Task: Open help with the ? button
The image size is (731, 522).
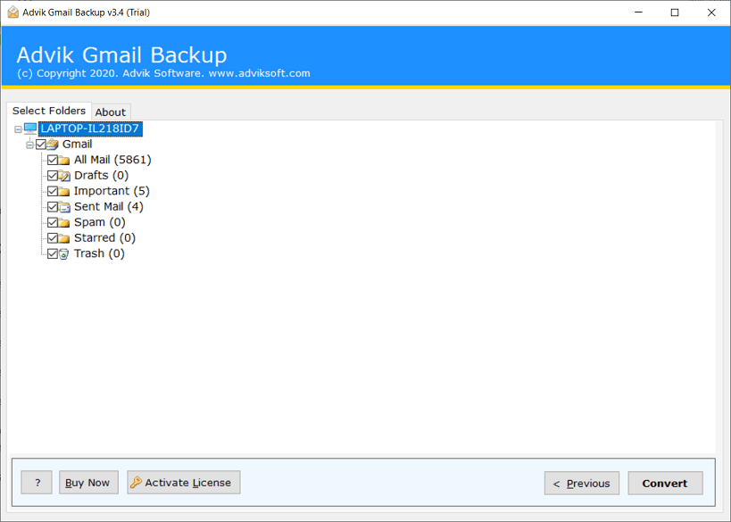Action: pyautogui.click(x=37, y=483)
